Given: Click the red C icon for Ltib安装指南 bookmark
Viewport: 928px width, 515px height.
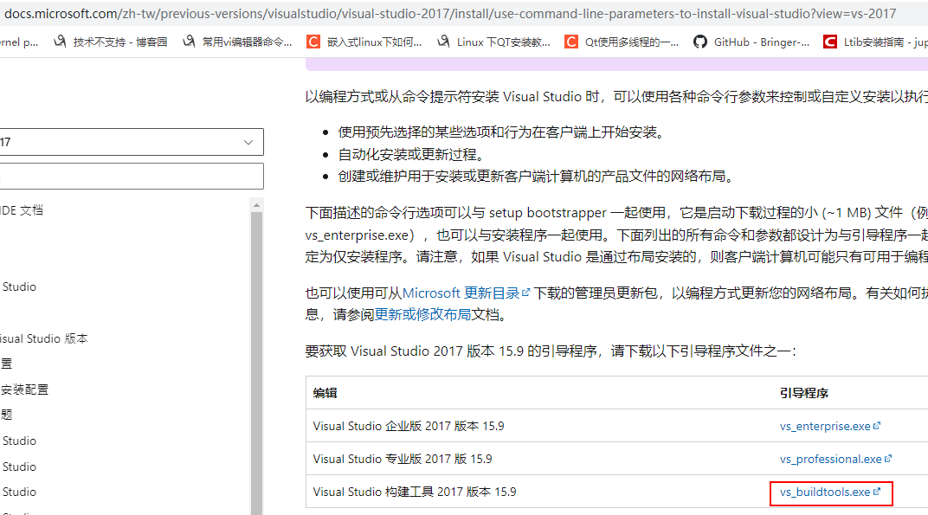Looking at the screenshot, I should 830,42.
